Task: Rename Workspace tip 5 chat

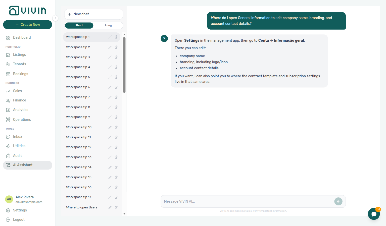Action: coord(110,77)
